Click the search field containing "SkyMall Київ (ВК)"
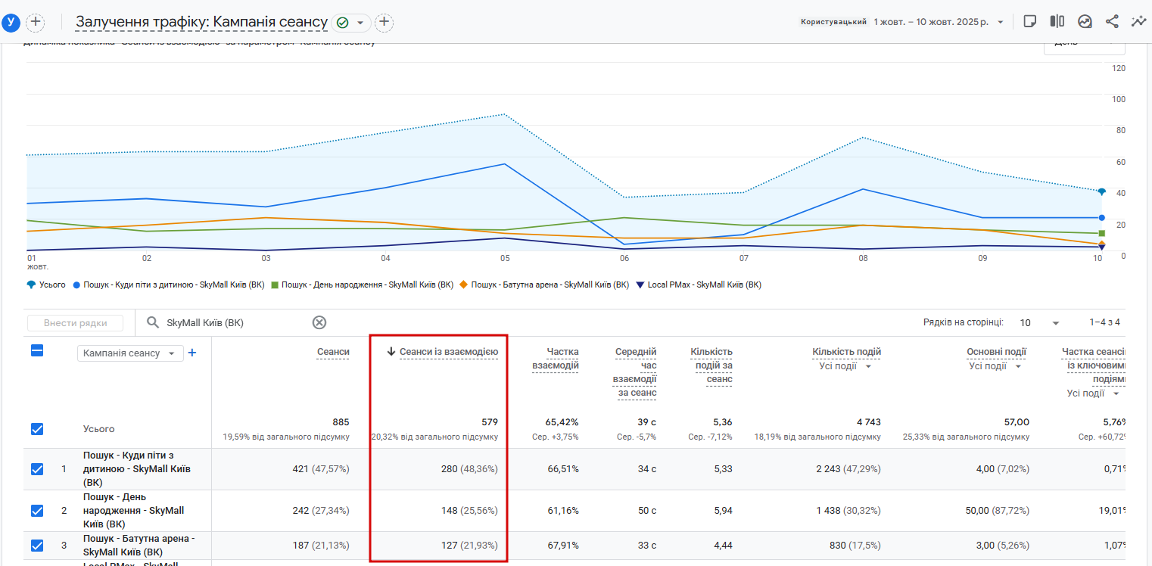The image size is (1152, 566). pos(235,323)
